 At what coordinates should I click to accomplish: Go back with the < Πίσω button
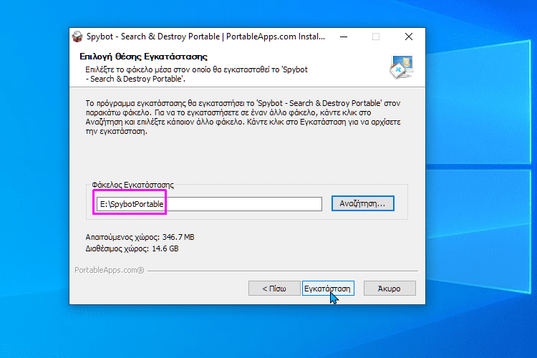pyautogui.click(x=274, y=289)
